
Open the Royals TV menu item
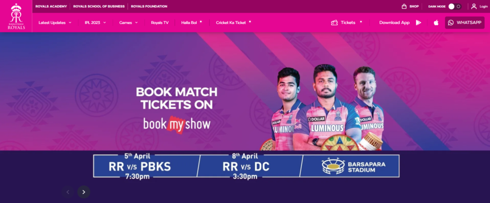[160, 22]
